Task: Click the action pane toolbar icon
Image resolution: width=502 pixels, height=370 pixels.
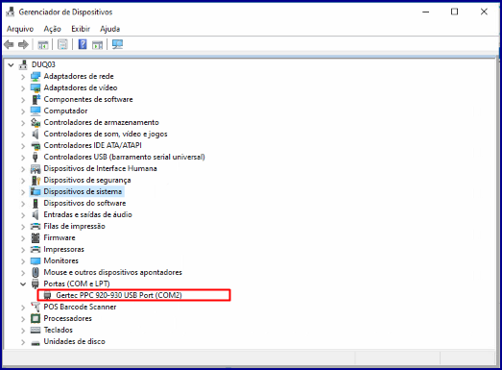Action: coord(97,44)
